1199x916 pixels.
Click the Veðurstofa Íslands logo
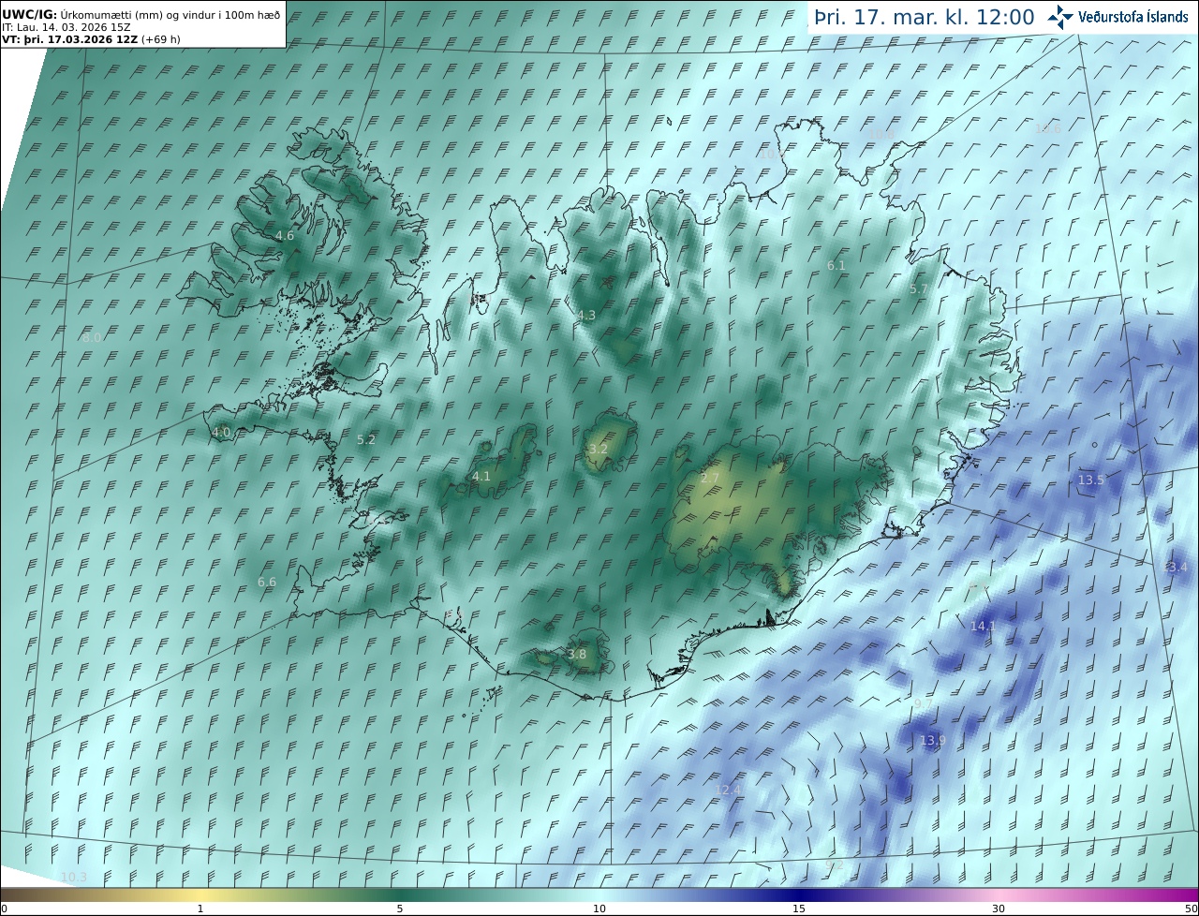1118,17
